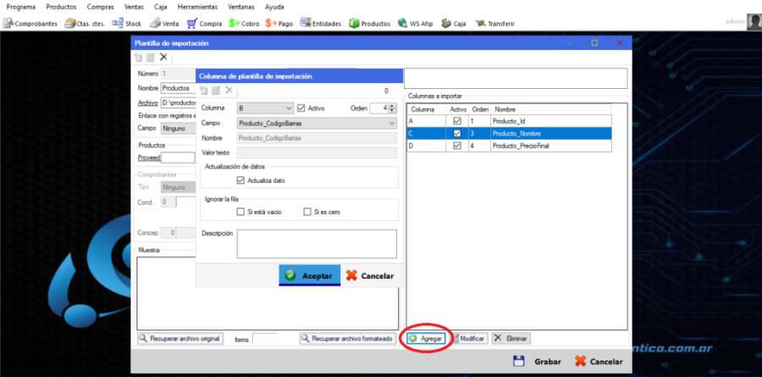Click the Transferir toolbar icon

click(x=494, y=24)
